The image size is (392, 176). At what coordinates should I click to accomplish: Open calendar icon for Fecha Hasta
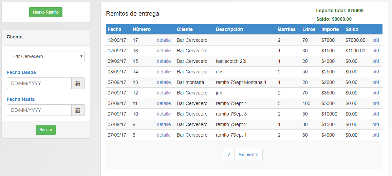tap(78, 110)
